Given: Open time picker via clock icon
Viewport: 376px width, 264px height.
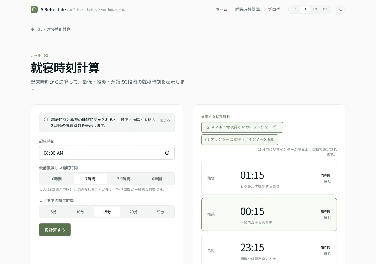Looking at the screenshot, I should 167,153.
